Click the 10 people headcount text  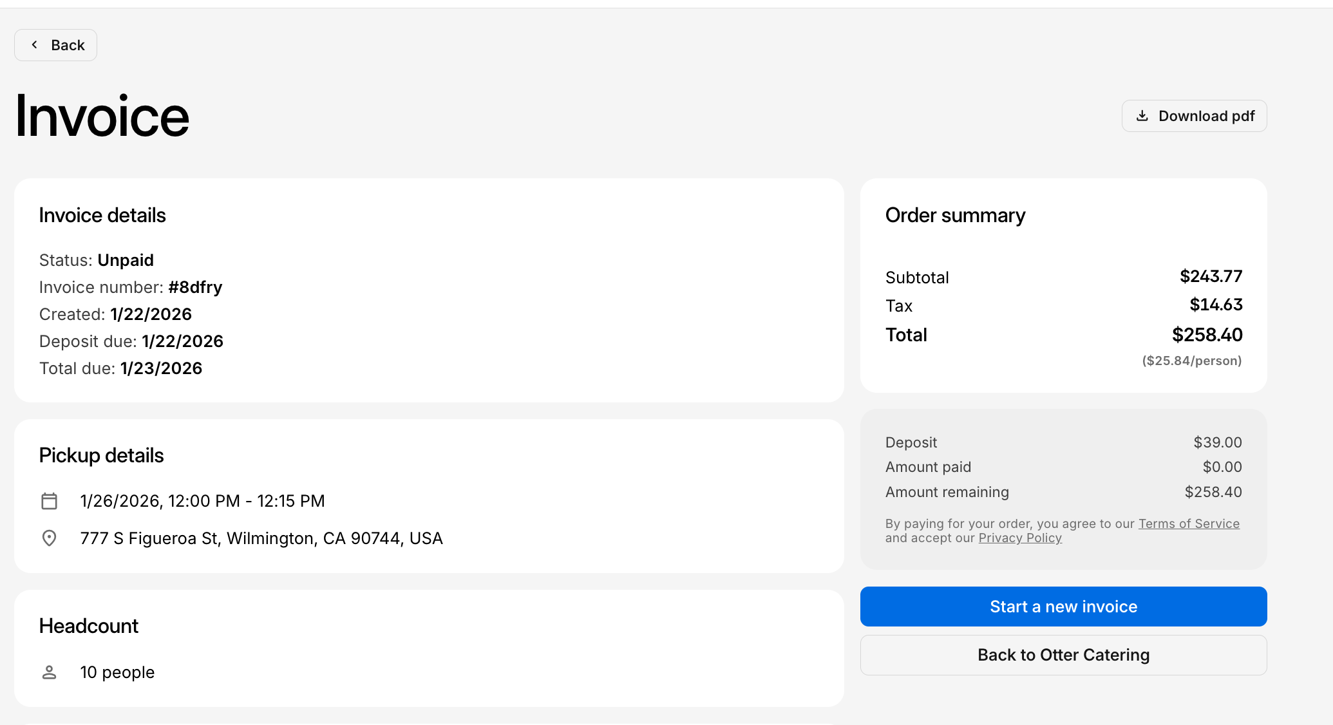pos(117,672)
